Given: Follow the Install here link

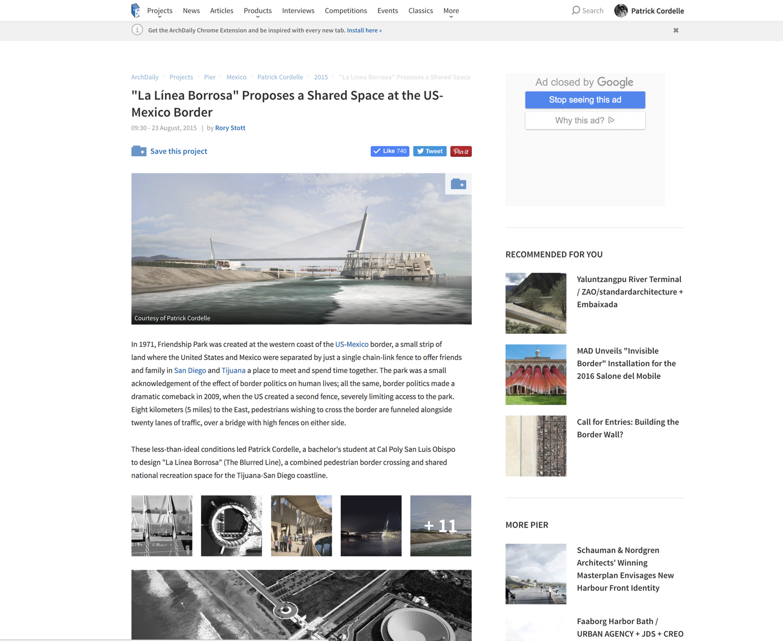Looking at the screenshot, I should pyautogui.click(x=364, y=30).
